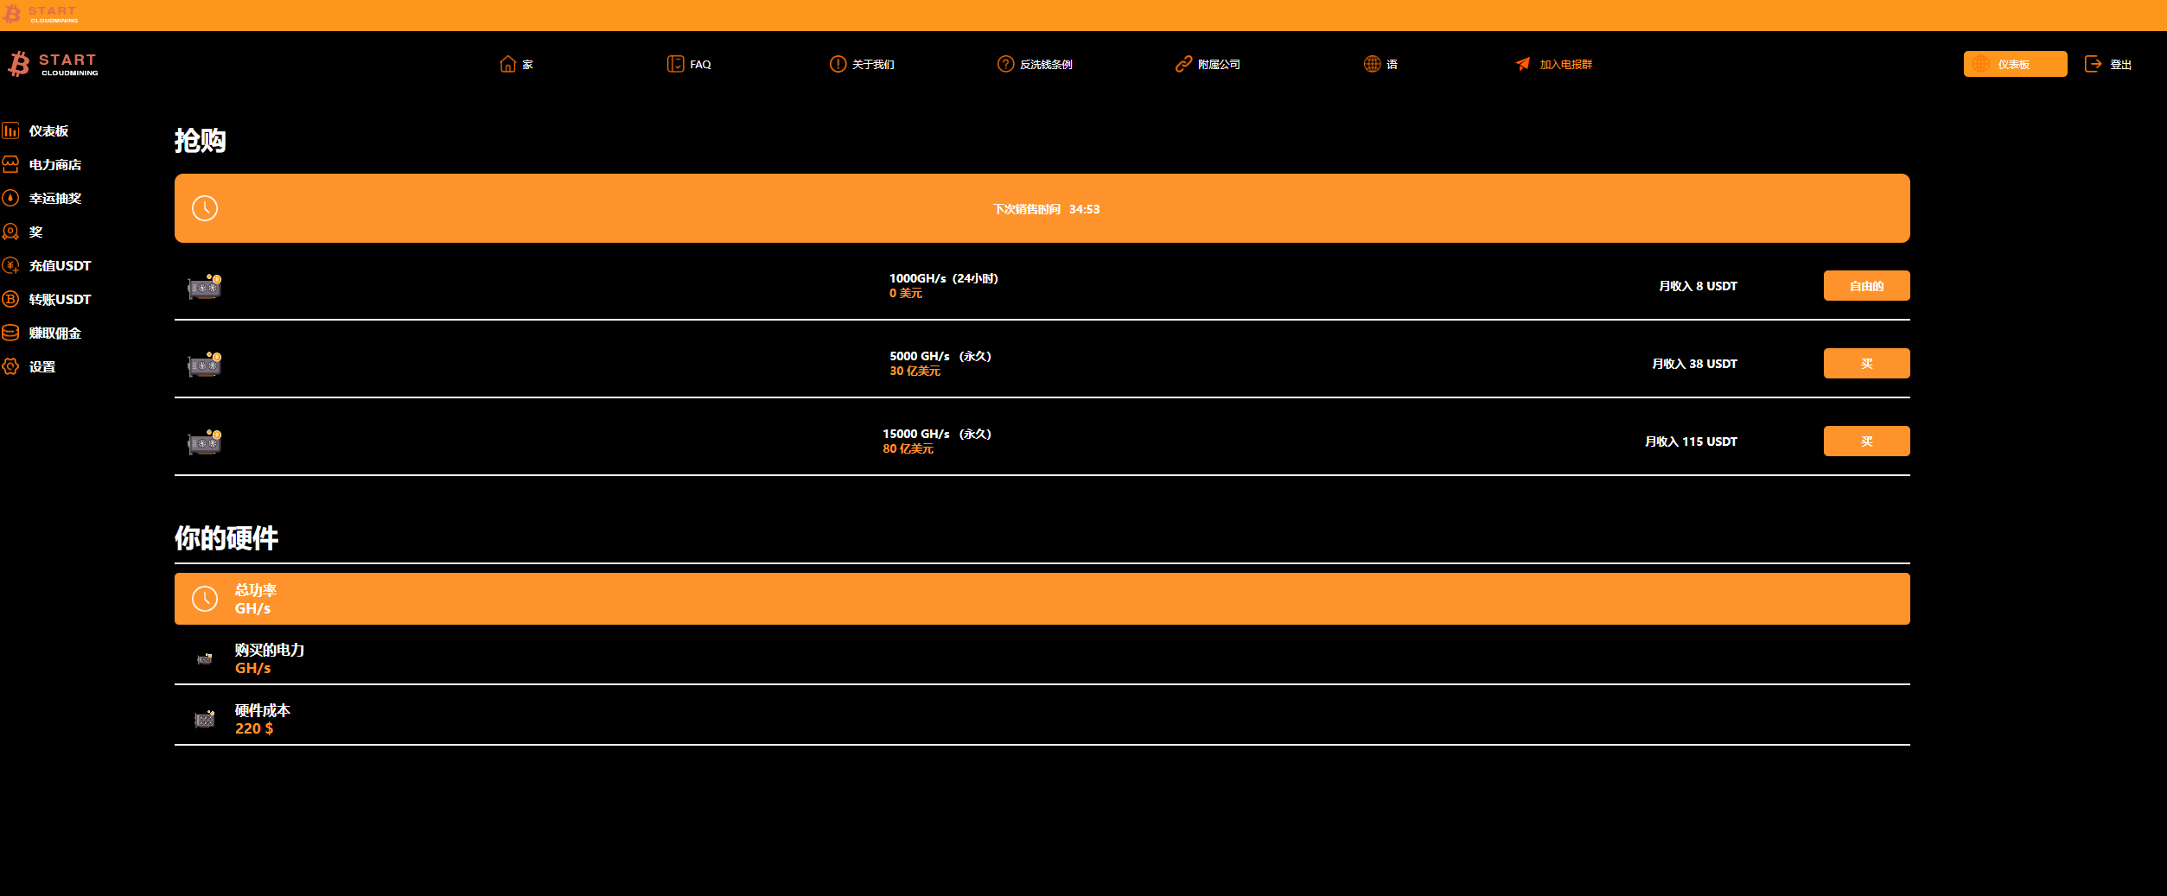Click the 赚取佣金 coin stack icon
This screenshot has width=2167, height=896.
point(10,333)
